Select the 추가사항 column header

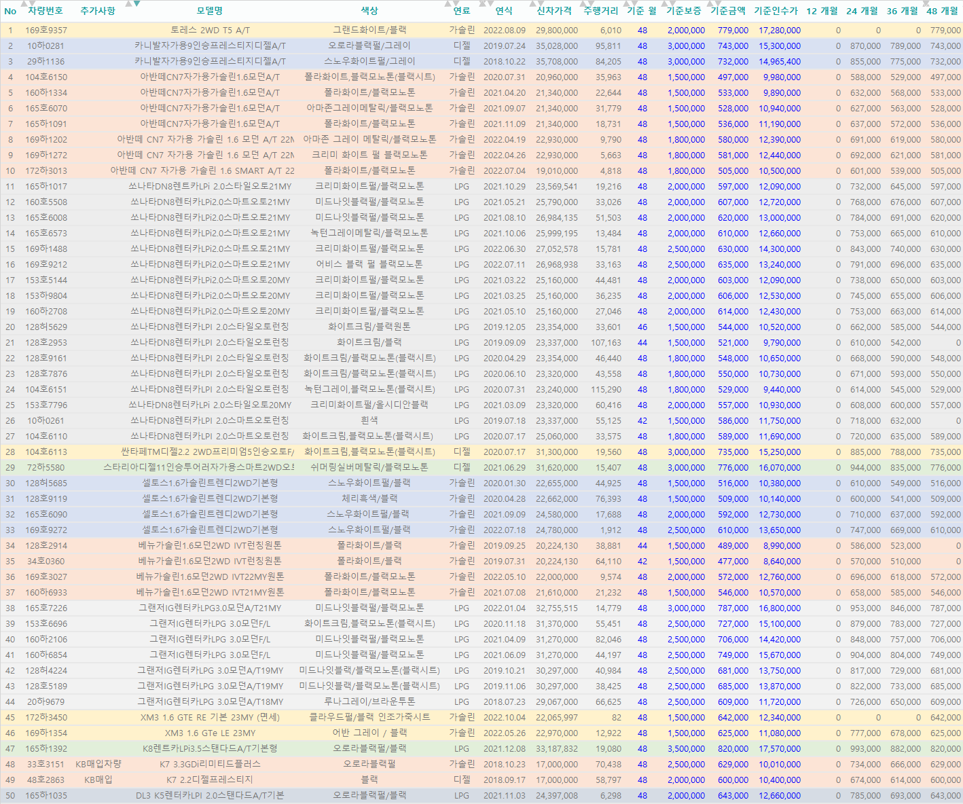(98, 11)
